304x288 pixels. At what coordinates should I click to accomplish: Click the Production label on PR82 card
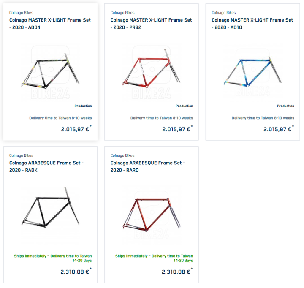coord(185,106)
